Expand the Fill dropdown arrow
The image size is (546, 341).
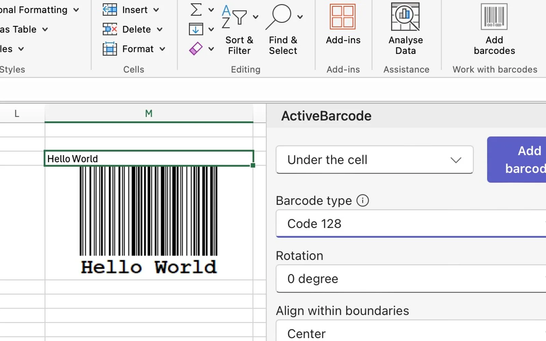click(211, 29)
